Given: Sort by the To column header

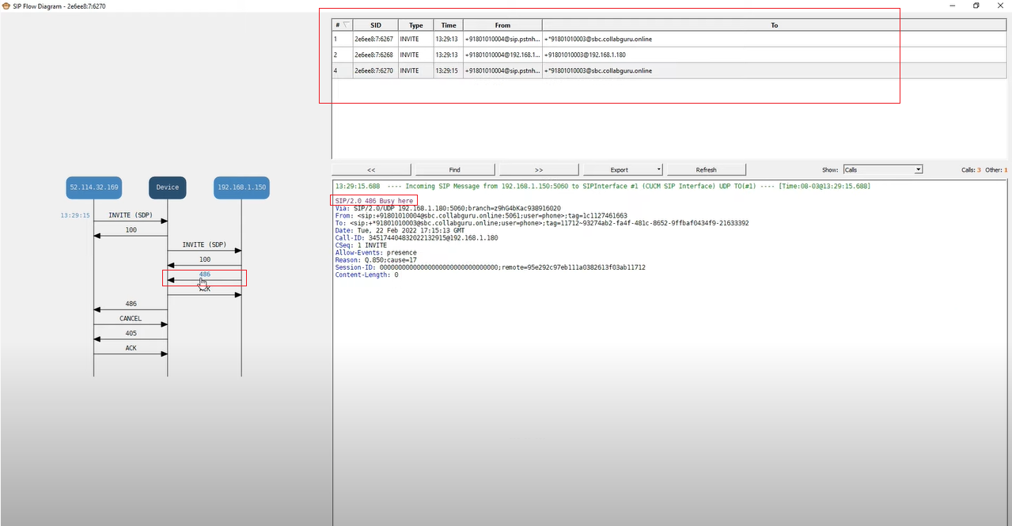Looking at the screenshot, I should tap(774, 25).
